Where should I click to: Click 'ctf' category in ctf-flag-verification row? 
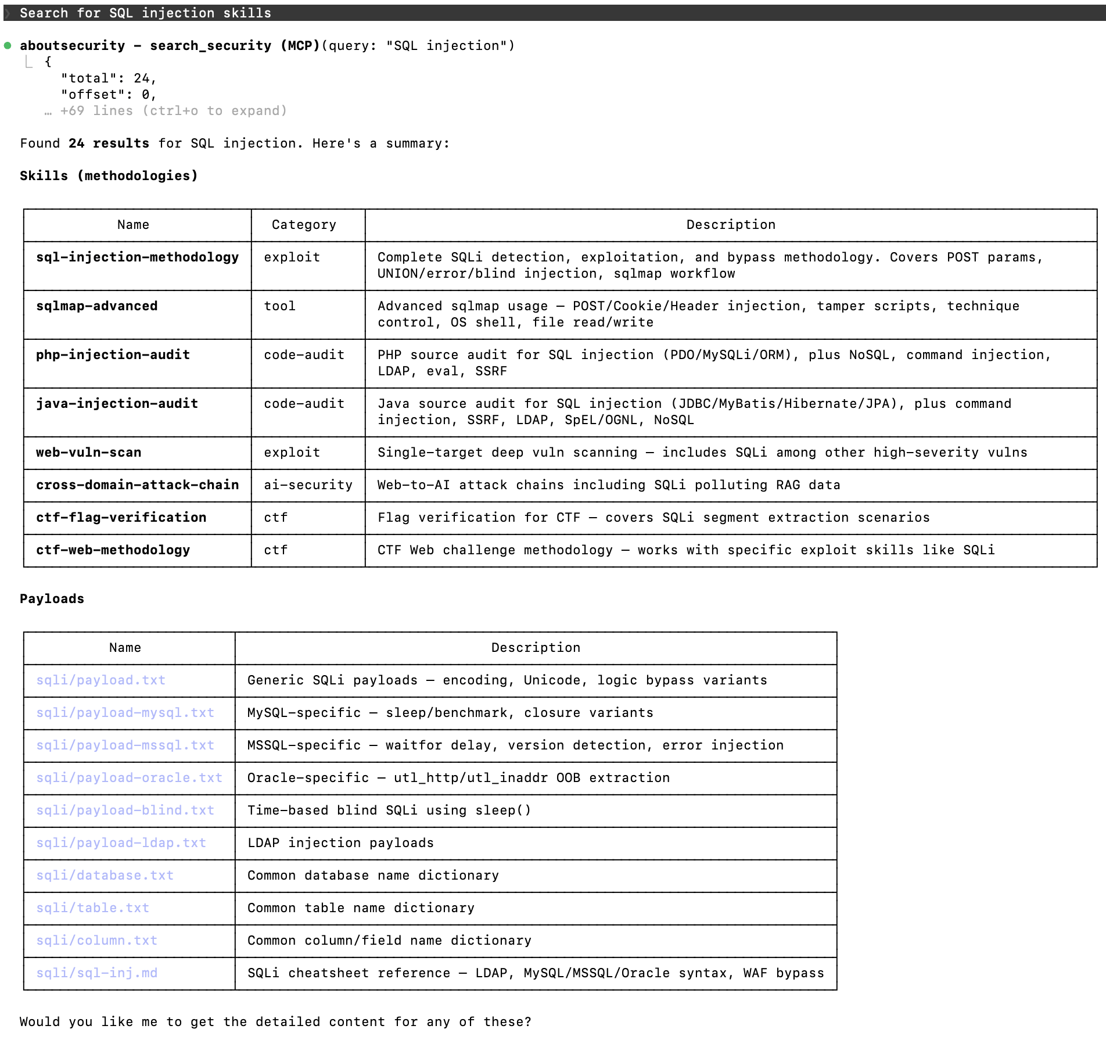coord(275,517)
